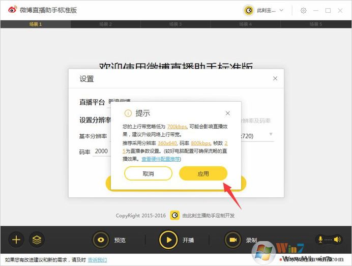Switch to the 场景 2 tab

(105, 24)
